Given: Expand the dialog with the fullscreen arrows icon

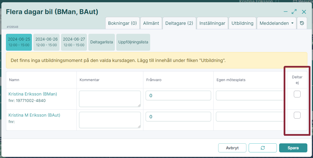Looking at the screenshot, I should pyautogui.click(x=294, y=12).
